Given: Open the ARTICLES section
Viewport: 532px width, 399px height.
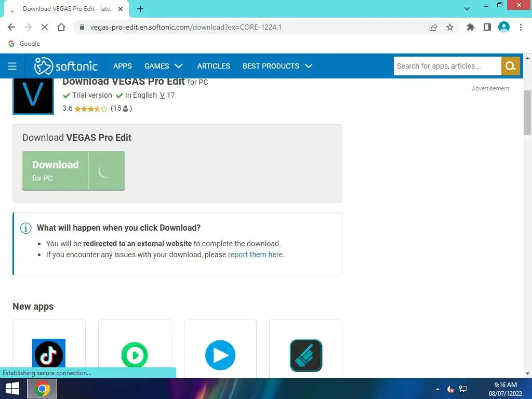Looking at the screenshot, I should click(214, 66).
